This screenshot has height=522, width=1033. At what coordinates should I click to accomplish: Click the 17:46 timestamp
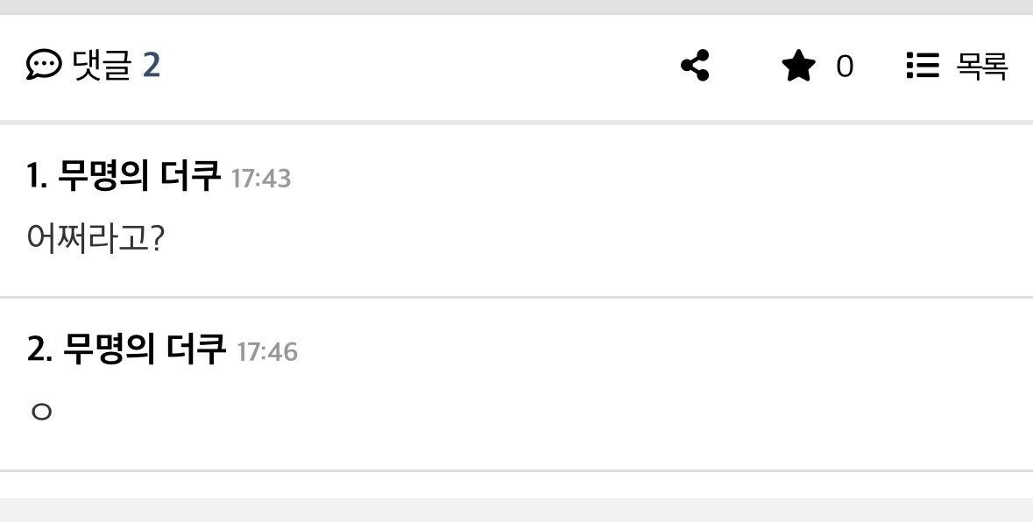point(267,352)
